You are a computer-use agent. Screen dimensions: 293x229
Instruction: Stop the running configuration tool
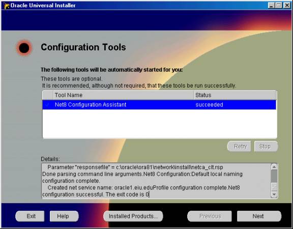(266, 146)
